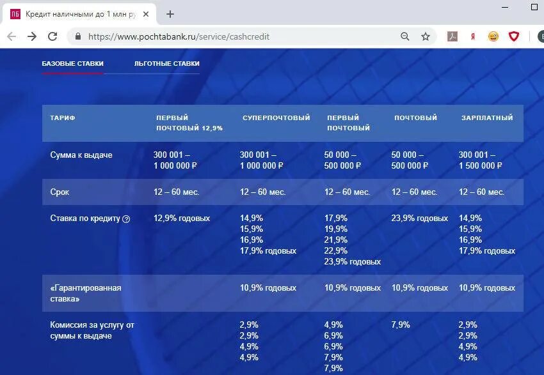Switch to the Льготные ставки tab
544x375 pixels.
[166, 63]
